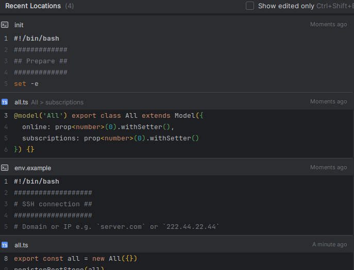
Task: Open the last all.ts location entry
Action: (21, 245)
